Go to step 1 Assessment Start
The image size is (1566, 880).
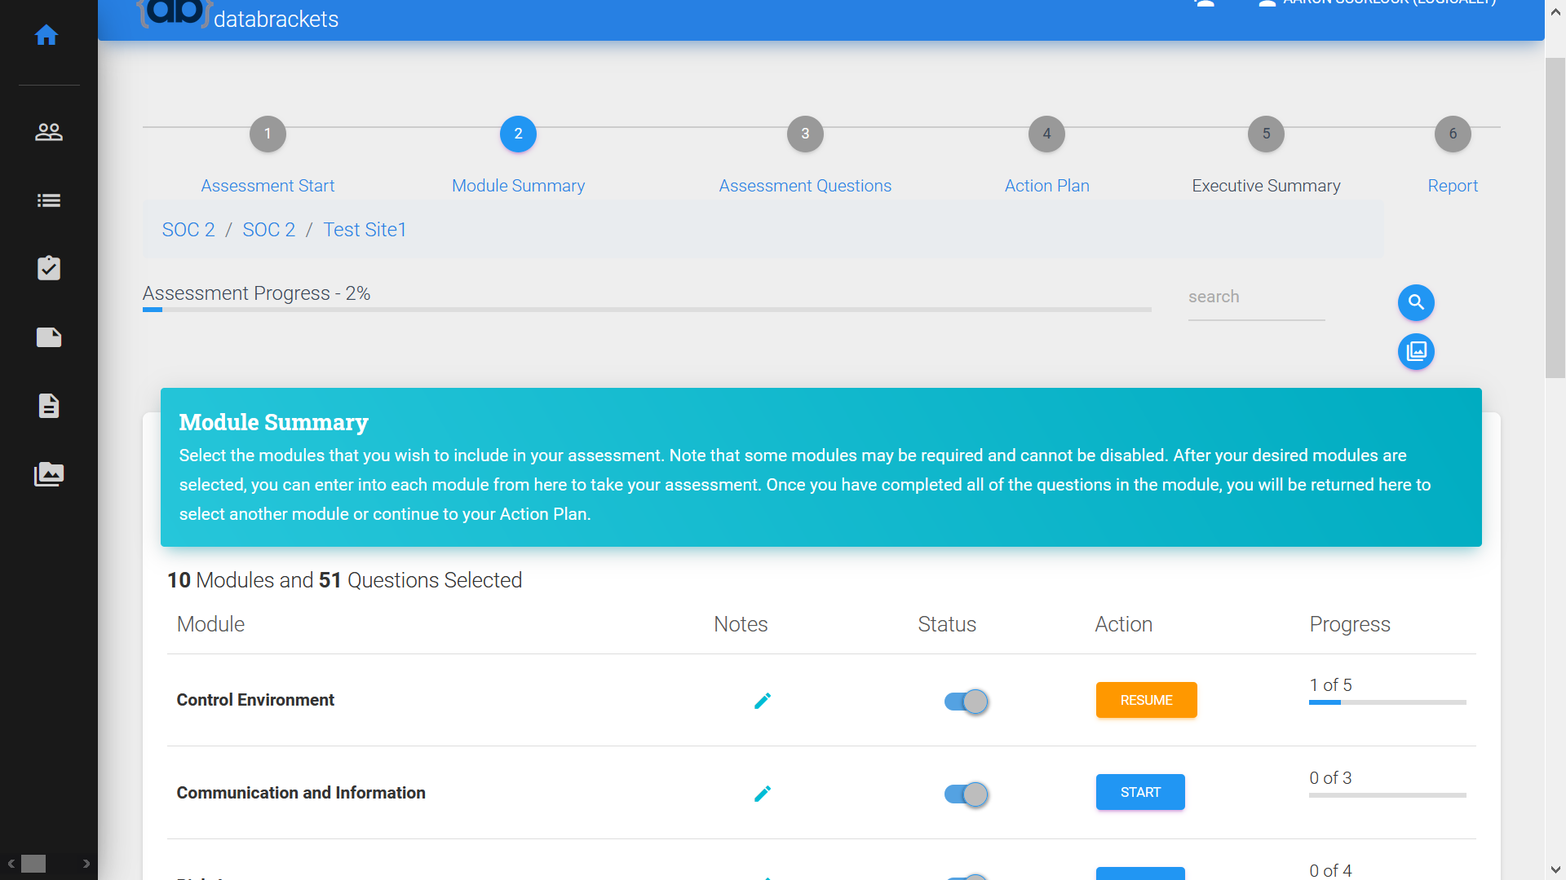[x=268, y=134]
